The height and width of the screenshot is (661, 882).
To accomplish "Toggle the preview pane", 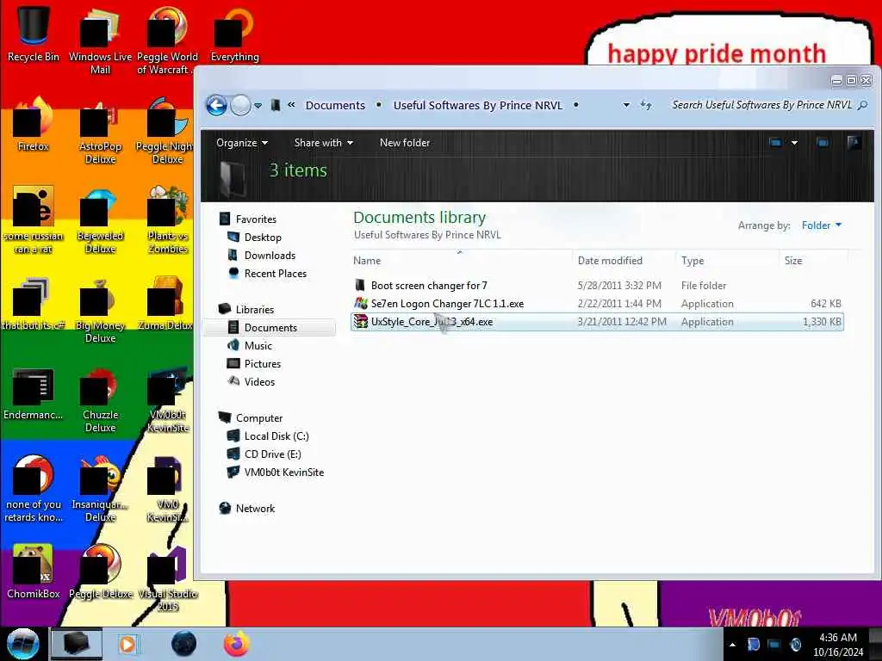I will coord(823,143).
